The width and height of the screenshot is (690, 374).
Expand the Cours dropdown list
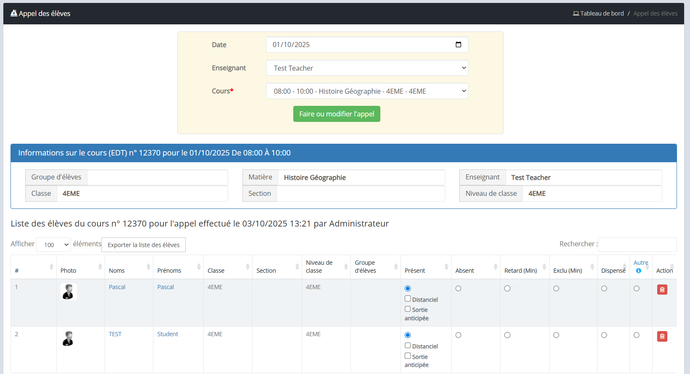coord(367,91)
